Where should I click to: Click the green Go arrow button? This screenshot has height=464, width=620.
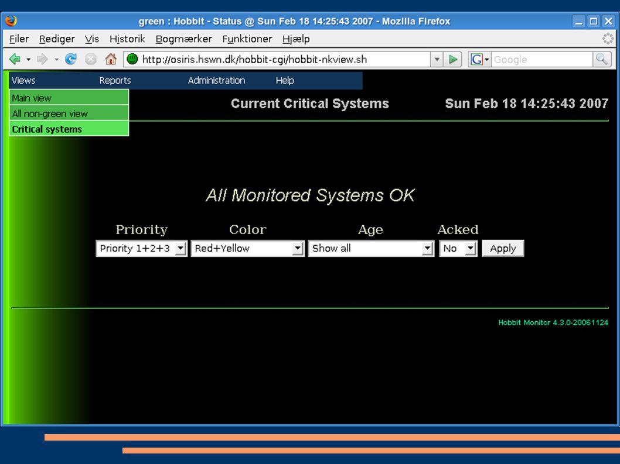point(453,60)
